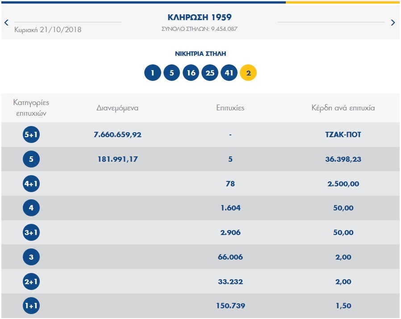Select winning number ball 41

coord(229,72)
